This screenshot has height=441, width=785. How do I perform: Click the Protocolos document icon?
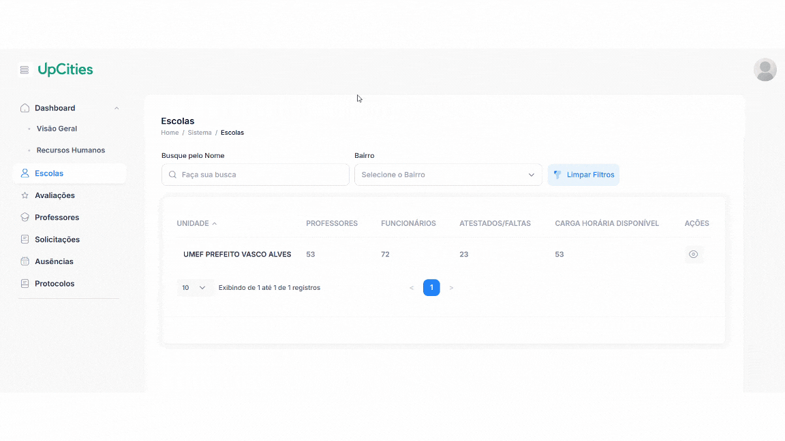point(25,284)
